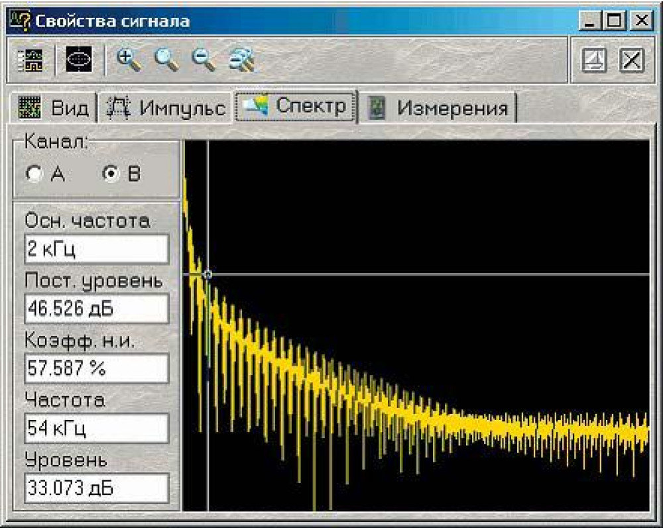
Task: Go to the Измерения tab
Action: coord(439,108)
